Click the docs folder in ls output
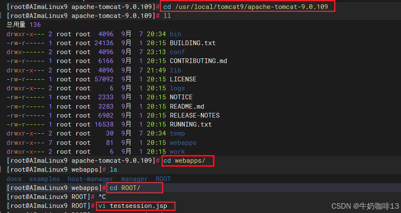Viewport: 401px width, 213px height. (14, 179)
